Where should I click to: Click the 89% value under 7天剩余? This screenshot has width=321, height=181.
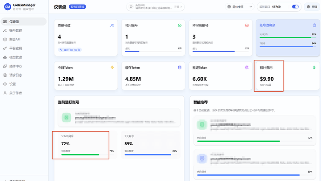coord(128,144)
